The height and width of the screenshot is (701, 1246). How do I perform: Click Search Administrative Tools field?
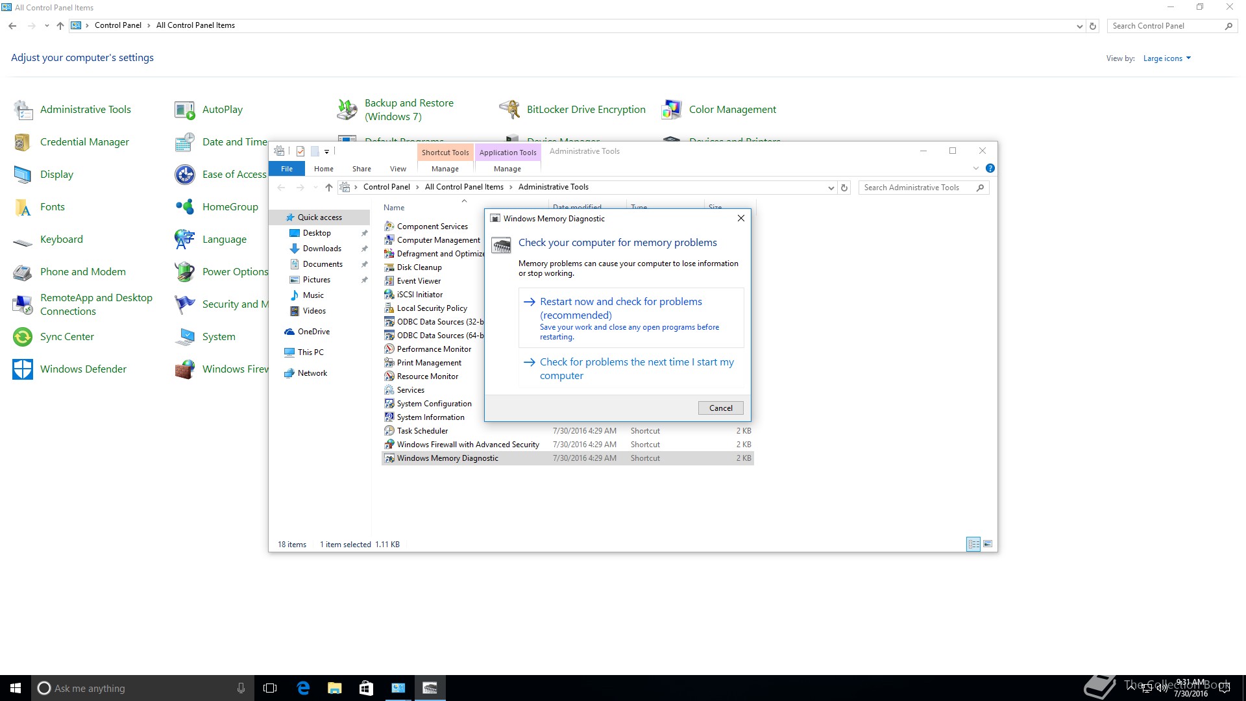point(923,188)
